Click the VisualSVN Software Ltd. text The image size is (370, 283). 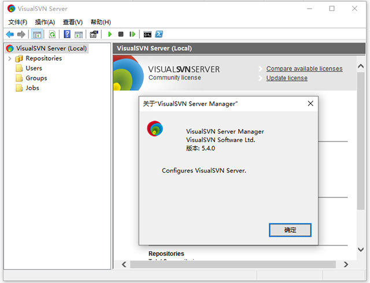(221, 140)
